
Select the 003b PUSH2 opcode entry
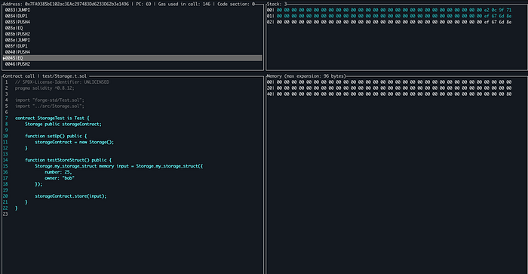[x=17, y=34]
